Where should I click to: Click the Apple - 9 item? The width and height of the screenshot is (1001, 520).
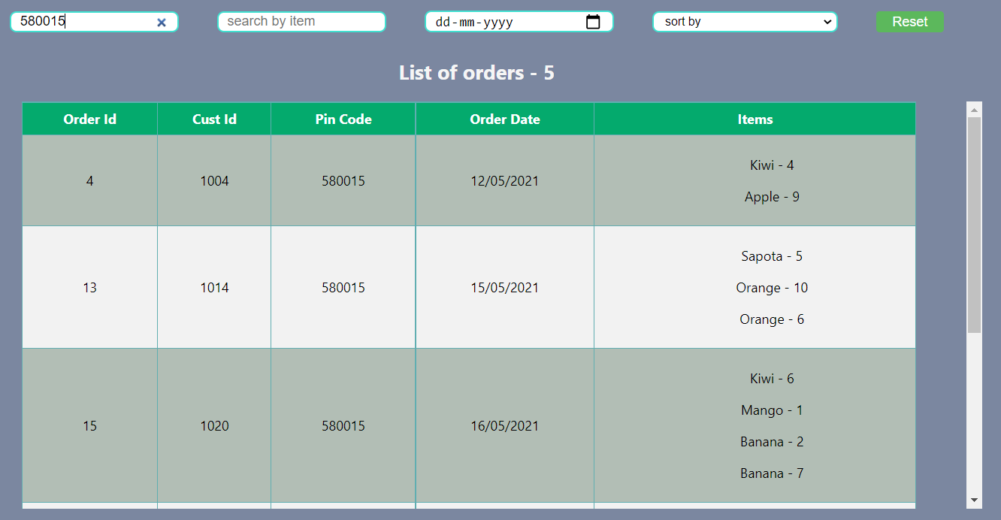tap(772, 197)
